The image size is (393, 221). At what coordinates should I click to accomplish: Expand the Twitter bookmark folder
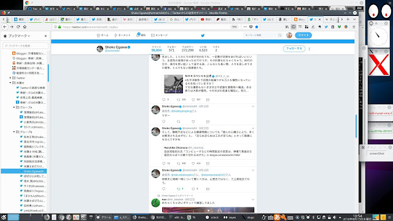click(10, 78)
